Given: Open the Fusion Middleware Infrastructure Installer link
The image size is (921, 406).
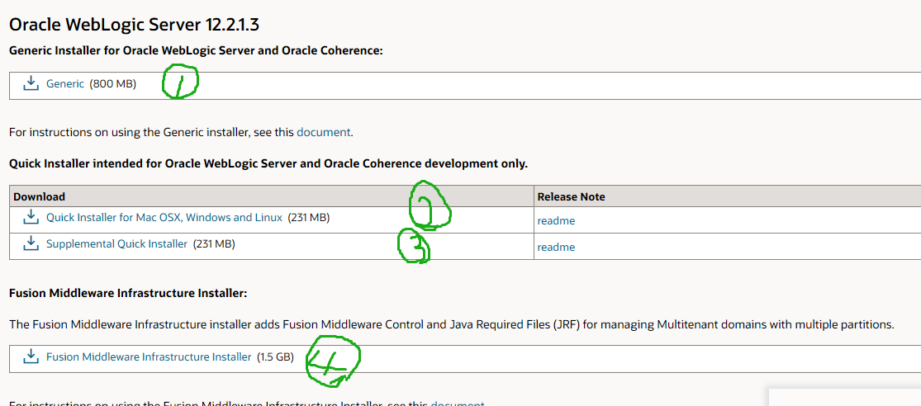Looking at the screenshot, I should 149,356.
